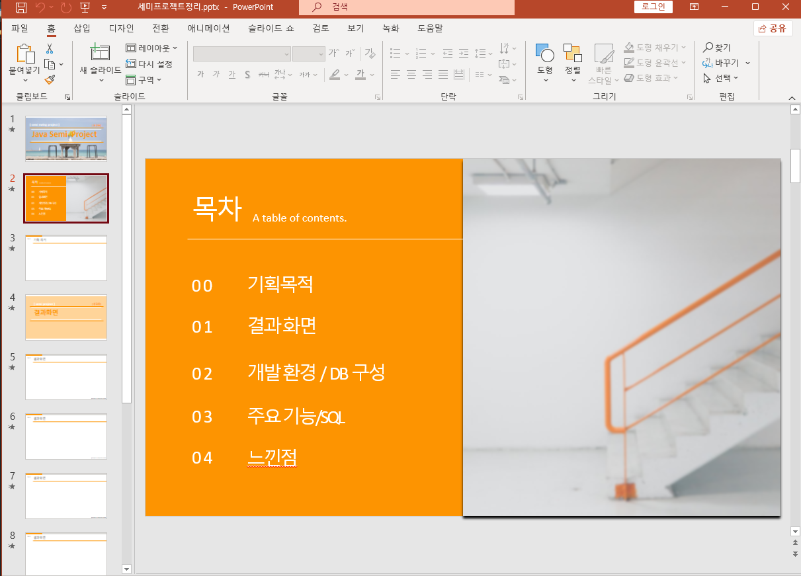Toggle bold formatting

[x=200, y=74]
